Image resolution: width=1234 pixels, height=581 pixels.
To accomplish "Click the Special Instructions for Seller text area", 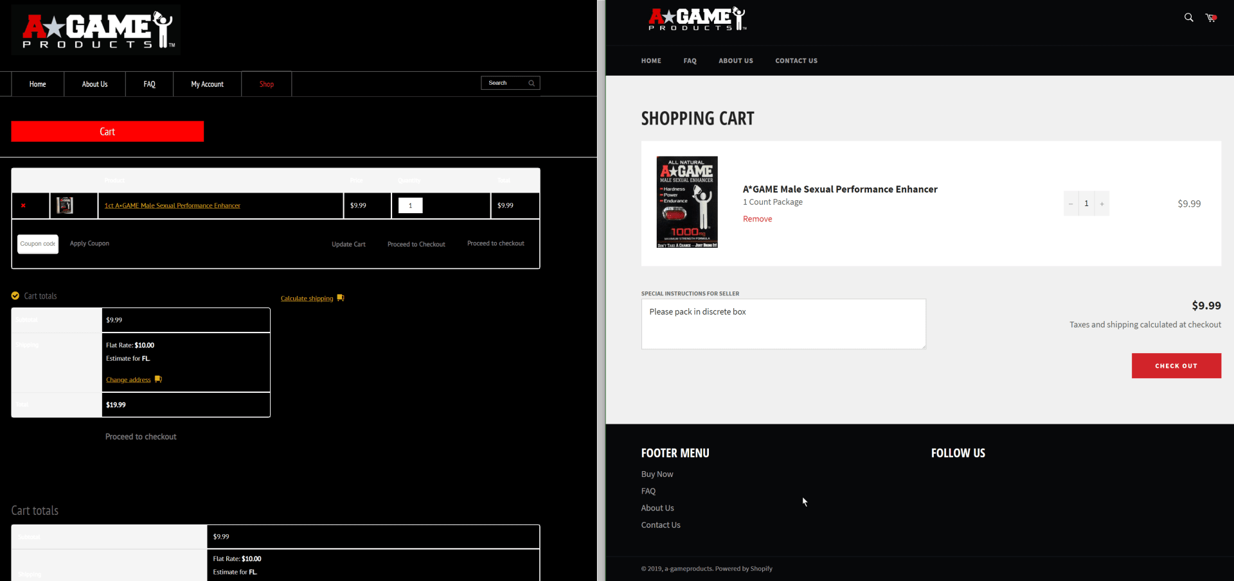I will [x=783, y=324].
